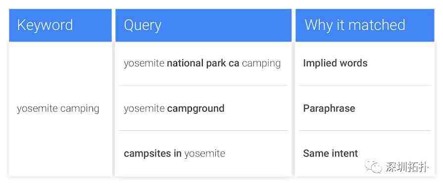Click the Implied words reason
Image resolution: width=443 pixels, height=186 pixels.
tap(336, 64)
